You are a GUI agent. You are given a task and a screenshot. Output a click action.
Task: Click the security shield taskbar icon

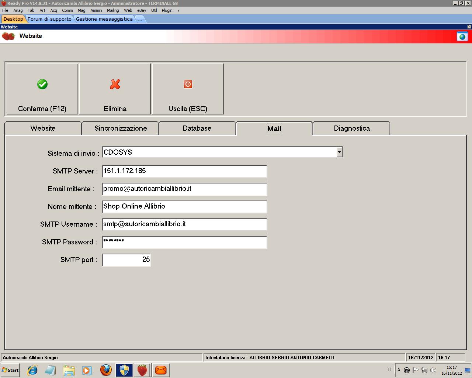124,370
